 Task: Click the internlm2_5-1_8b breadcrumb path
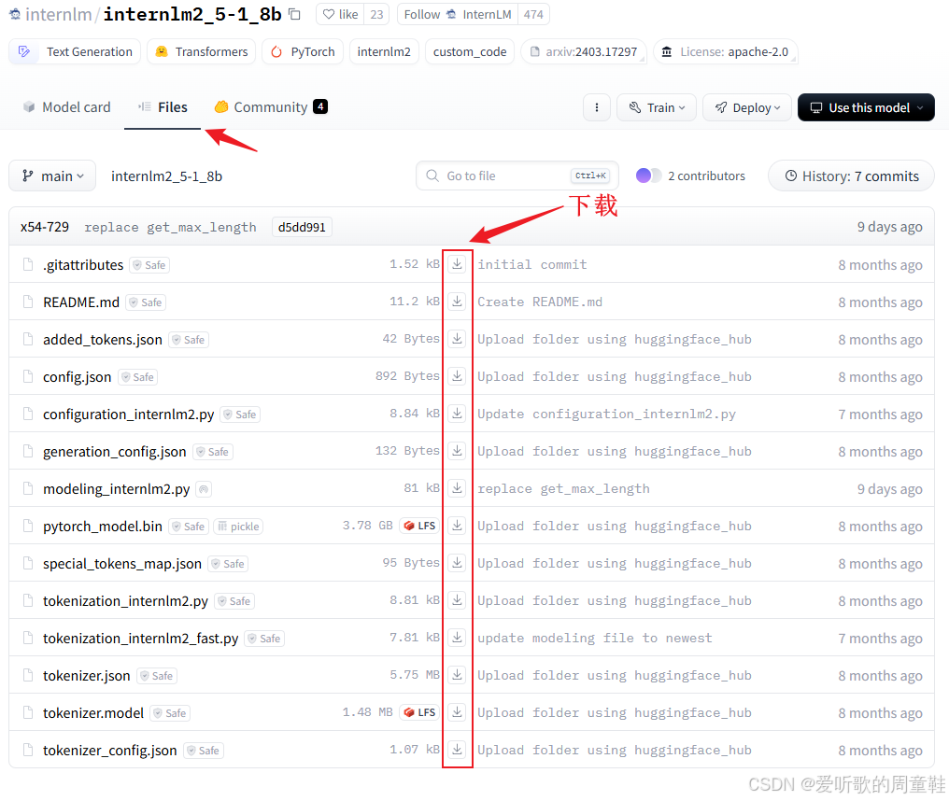tap(166, 176)
